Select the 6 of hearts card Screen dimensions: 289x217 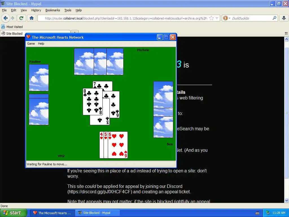pyautogui.click(x=118, y=145)
